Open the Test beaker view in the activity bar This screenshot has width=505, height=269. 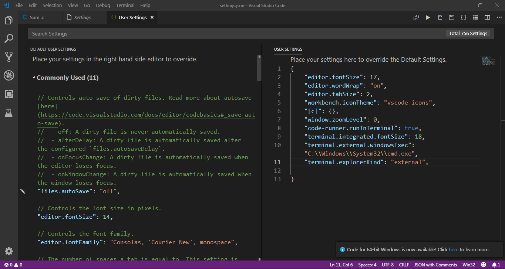click(9, 112)
